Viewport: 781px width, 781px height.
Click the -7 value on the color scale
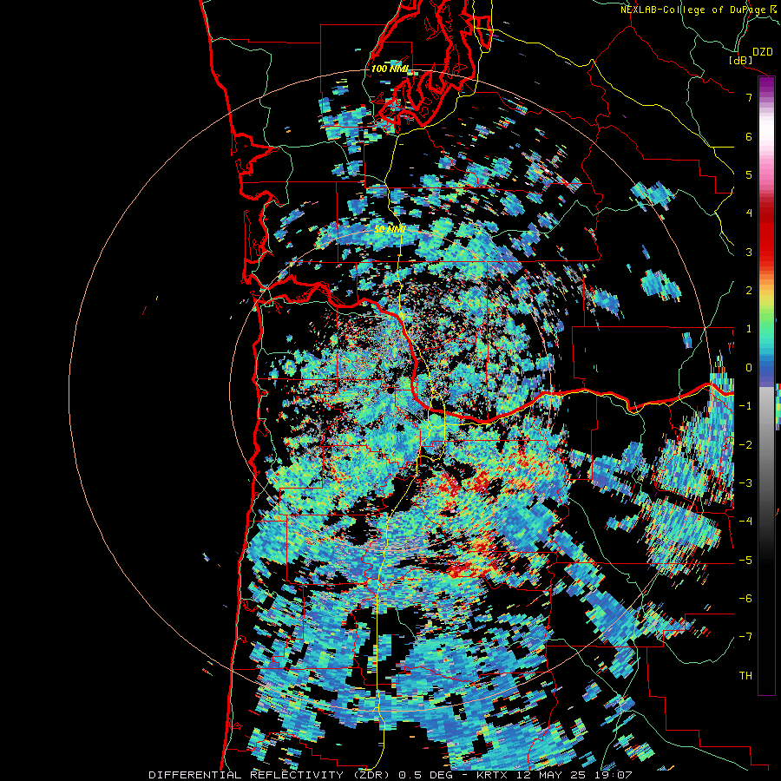tap(745, 637)
